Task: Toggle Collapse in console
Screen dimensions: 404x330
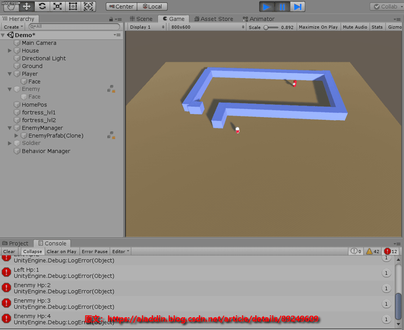Action: pyautogui.click(x=32, y=252)
